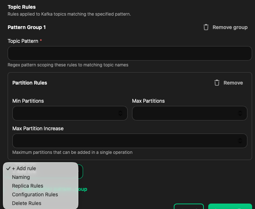The image size is (255, 209).
Task: Click the 'Maximum partitions that can be added' hint
Action: (73, 152)
